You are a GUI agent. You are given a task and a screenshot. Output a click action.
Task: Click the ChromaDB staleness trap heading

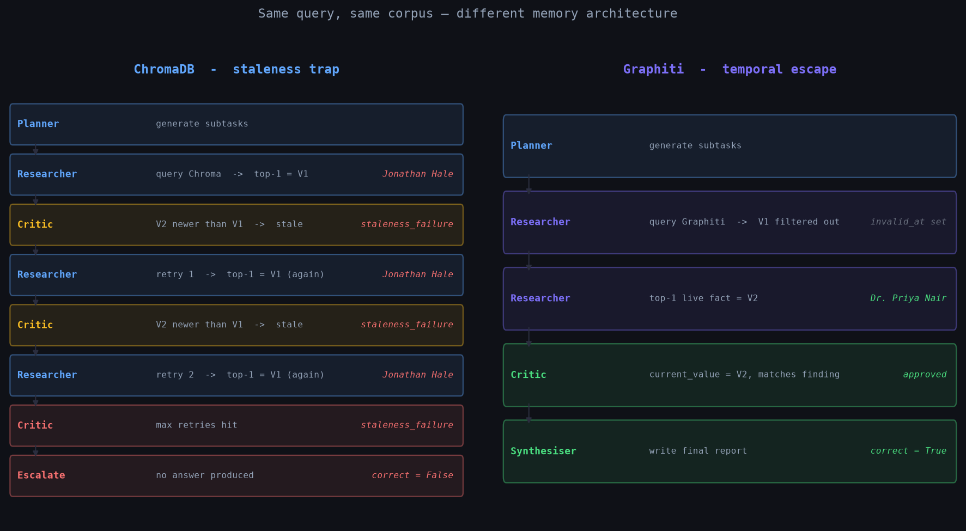click(236, 69)
